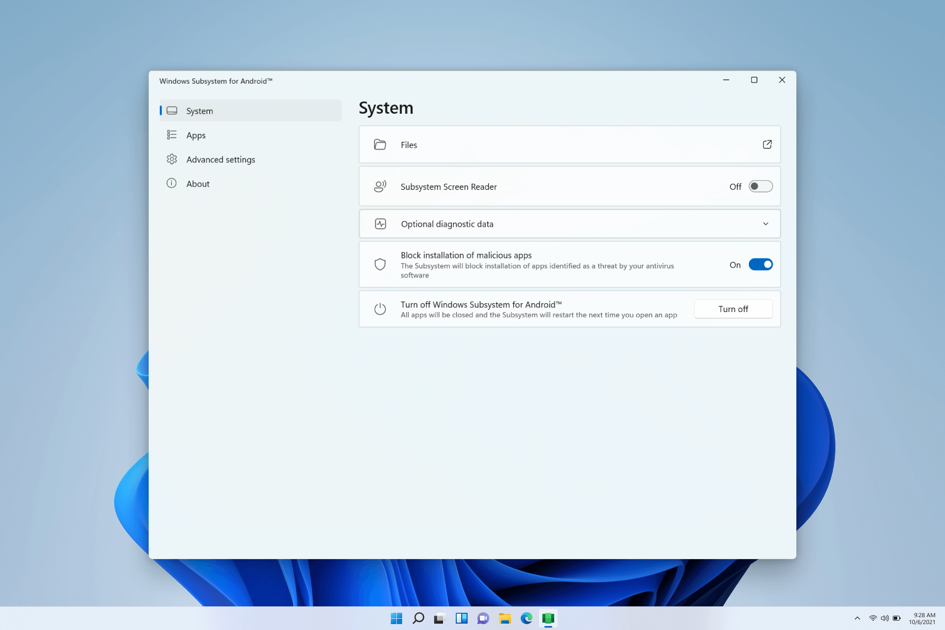Viewport: 945px width, 630px height.
Task: Click the Search taskbar icon
Action: coord(418,619)
